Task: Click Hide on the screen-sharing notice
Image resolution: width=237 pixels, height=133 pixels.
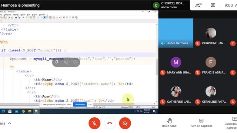Action: [90, 105]
